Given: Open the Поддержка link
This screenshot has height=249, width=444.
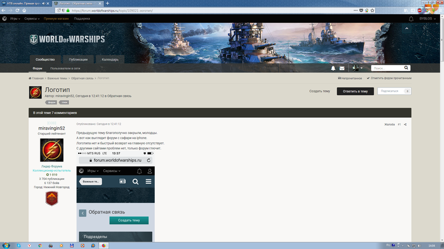Looking at the screenshot, I should pos(82,19).
